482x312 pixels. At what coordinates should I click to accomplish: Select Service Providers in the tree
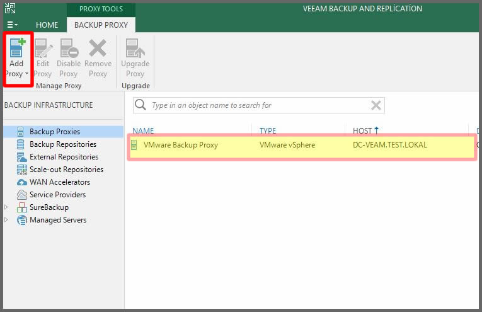point(58,195)
